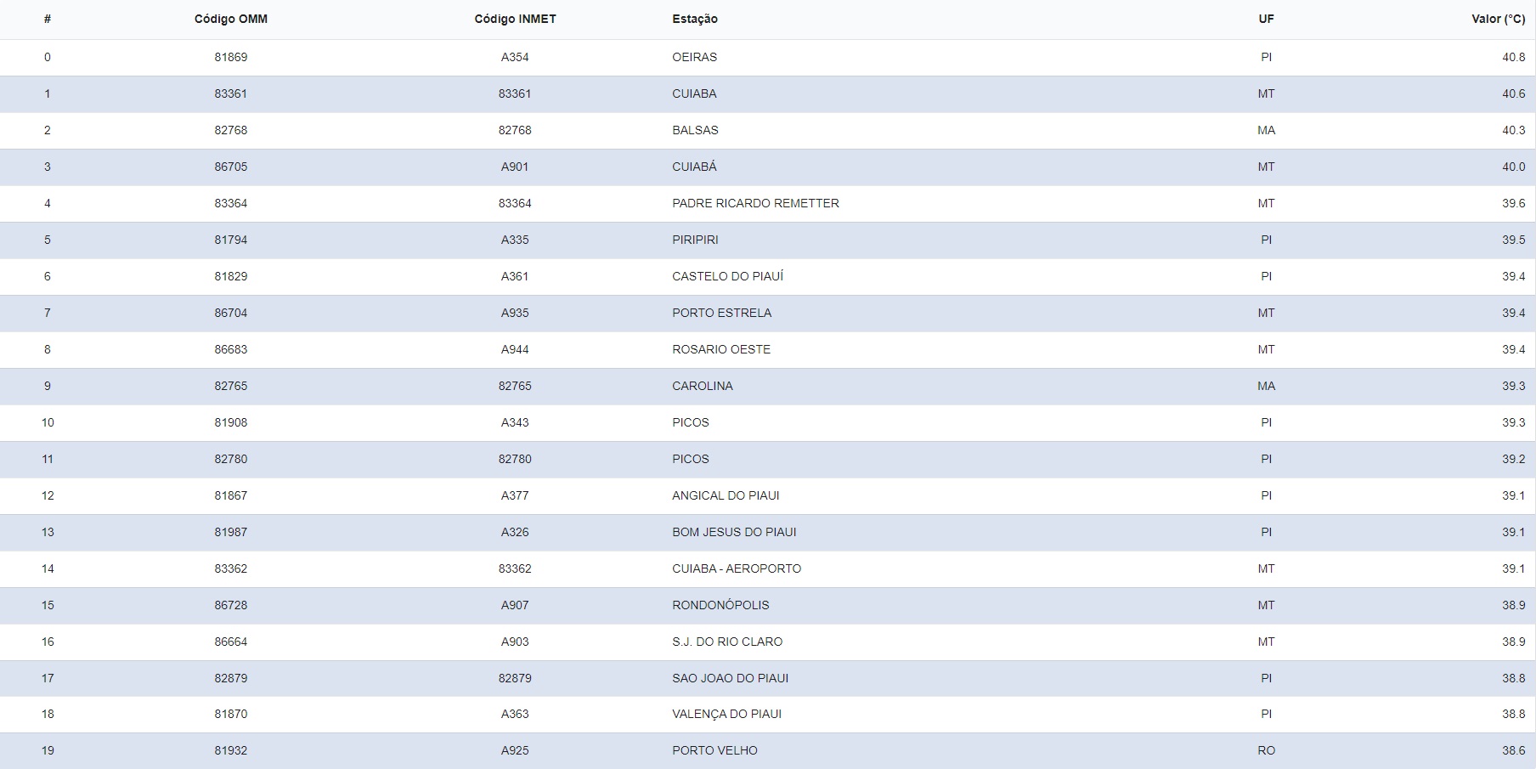Click the 40.8 temperature value
This screenshot has height=769, width=1536.
[1513, 57]
